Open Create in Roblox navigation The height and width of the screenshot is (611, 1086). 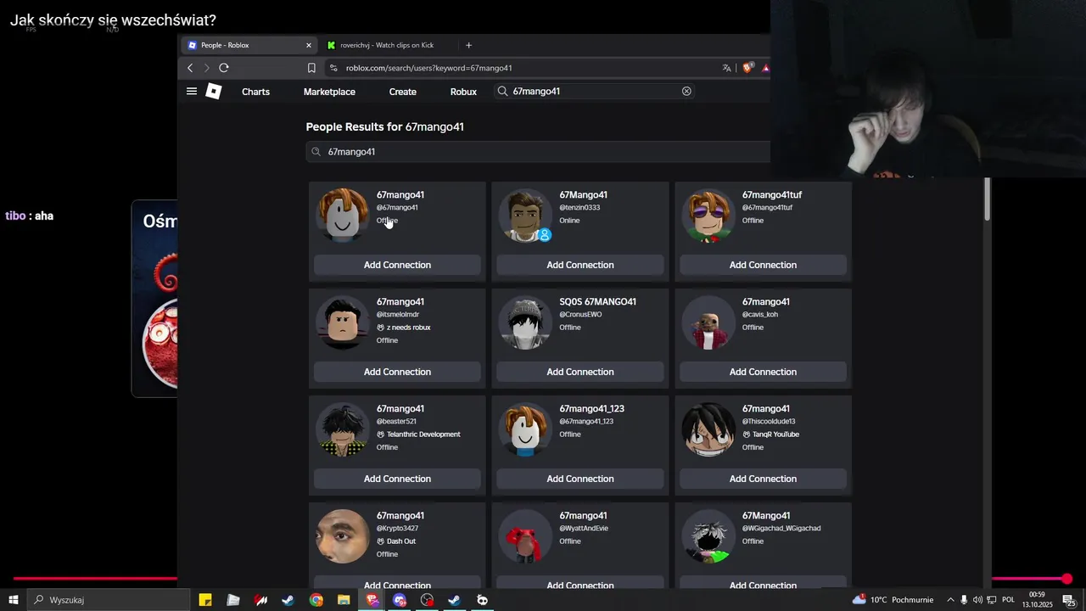tap(403, 92)
